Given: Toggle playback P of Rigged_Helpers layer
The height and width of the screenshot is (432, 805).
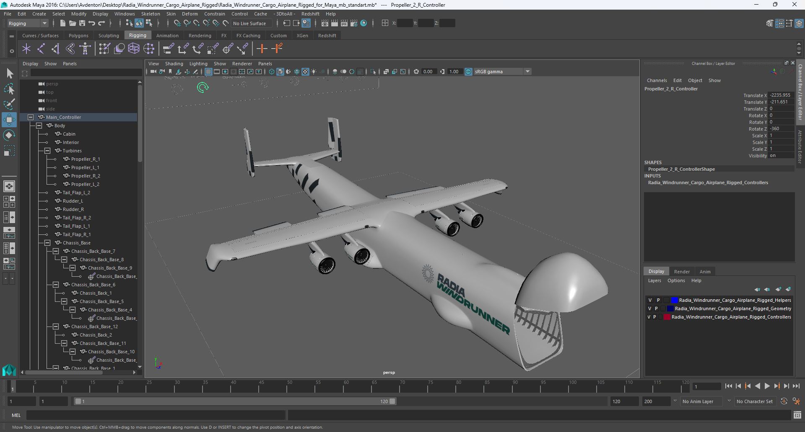Looking at the screenshot, I should click(x=658, y=300).
